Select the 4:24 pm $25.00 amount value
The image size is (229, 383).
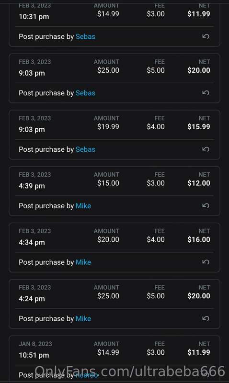(x=108, y=296)
